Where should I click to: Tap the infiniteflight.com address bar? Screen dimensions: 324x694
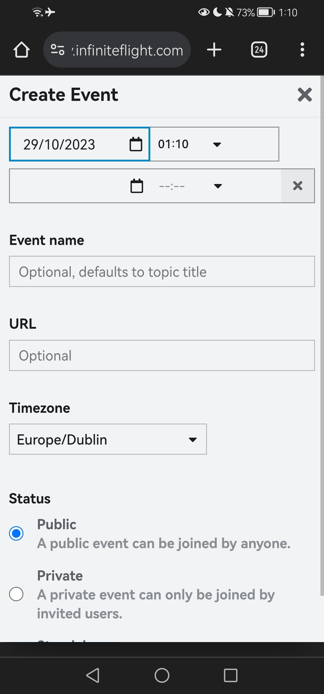tap(127, 50)
